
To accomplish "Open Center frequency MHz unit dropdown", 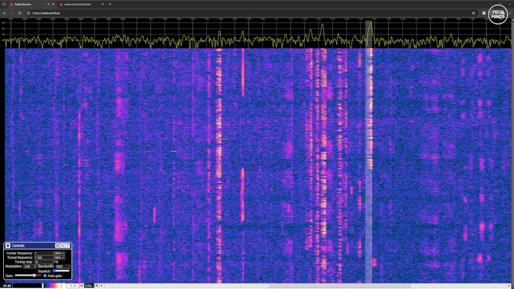I will (60, 253).
